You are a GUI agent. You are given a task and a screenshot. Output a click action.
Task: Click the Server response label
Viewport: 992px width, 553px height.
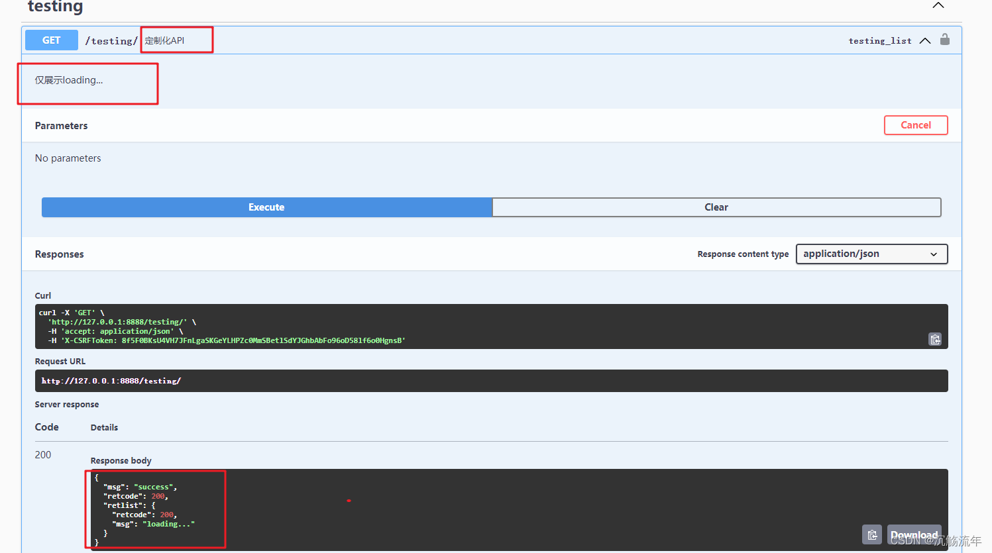(x=67, y=405)
